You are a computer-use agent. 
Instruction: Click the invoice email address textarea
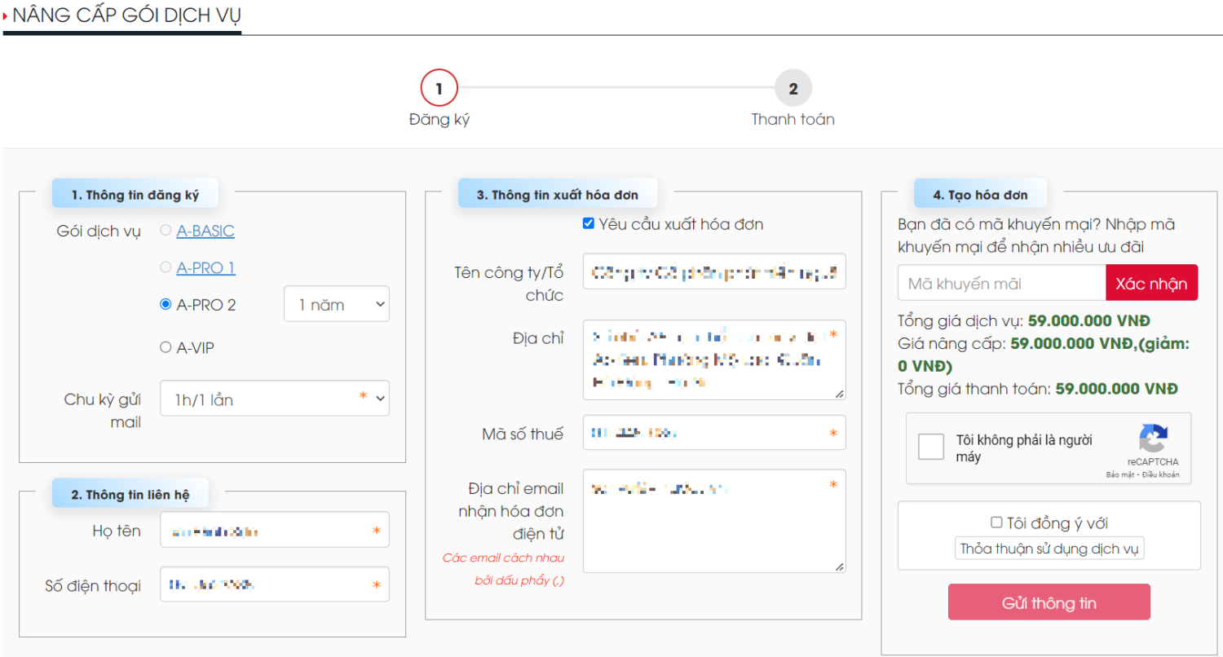pos(714,521)
